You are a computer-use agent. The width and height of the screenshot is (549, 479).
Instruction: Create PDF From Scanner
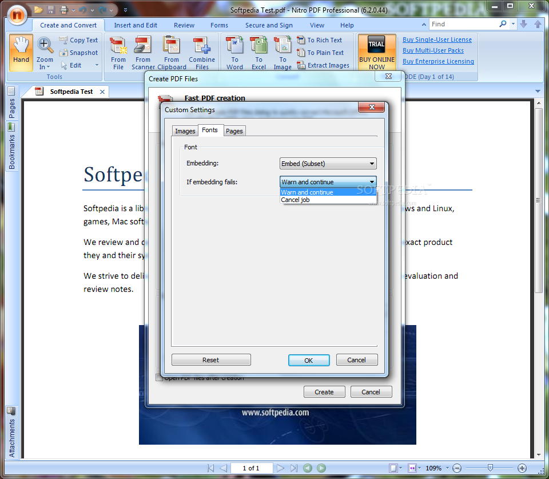(x=143, y=53)
